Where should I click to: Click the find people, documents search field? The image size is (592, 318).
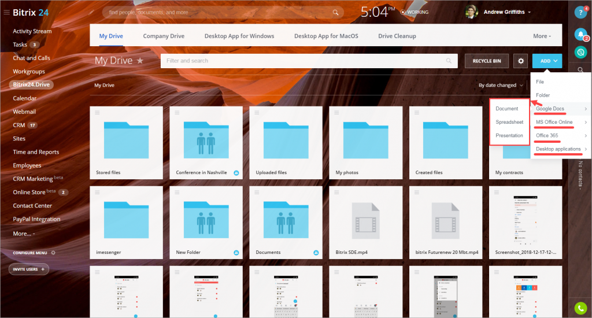(223, 13)
